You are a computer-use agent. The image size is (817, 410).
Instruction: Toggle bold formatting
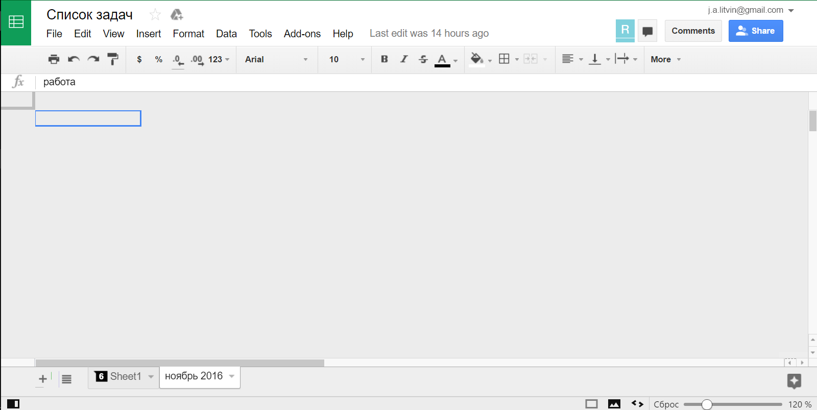pos(385,59)
